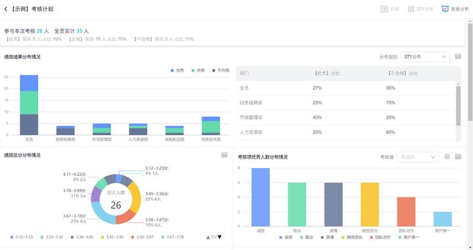Toggle the 3.56~3.67 legend entry
This screenshot has width=473, height=250.
[x=142, y=237]
